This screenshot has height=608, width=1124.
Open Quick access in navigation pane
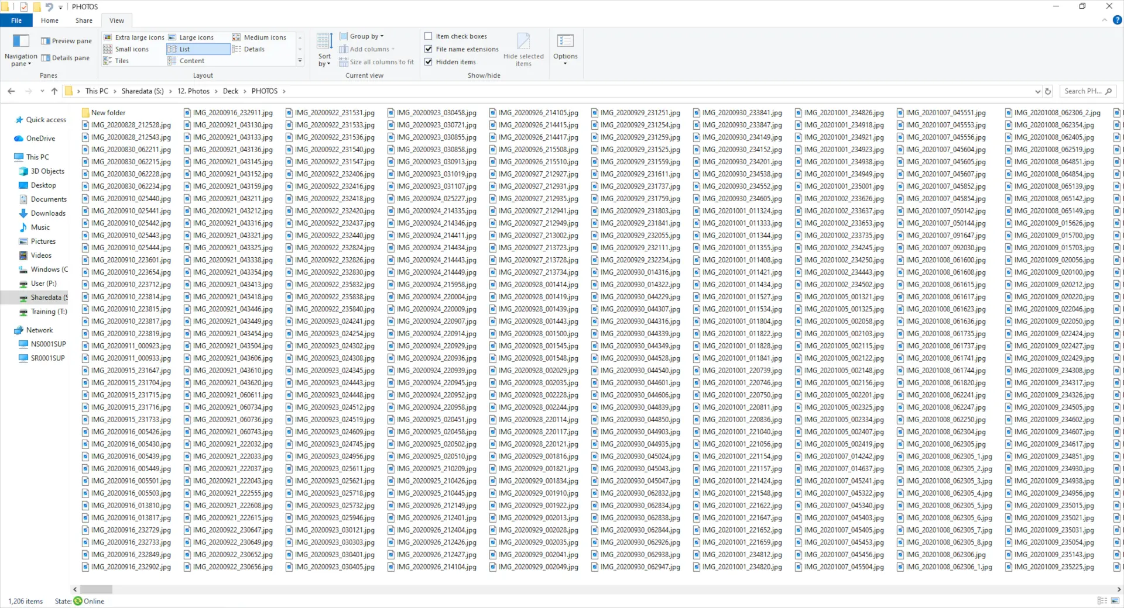40,120
